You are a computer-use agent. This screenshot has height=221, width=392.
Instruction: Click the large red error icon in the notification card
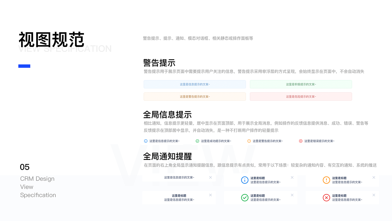click(326, 198)
